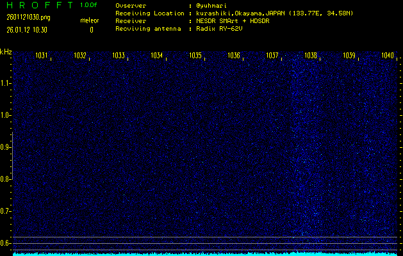403x256 pixels.
Task: Select the 1033 time tick label
Action: (x=119, y=56)
